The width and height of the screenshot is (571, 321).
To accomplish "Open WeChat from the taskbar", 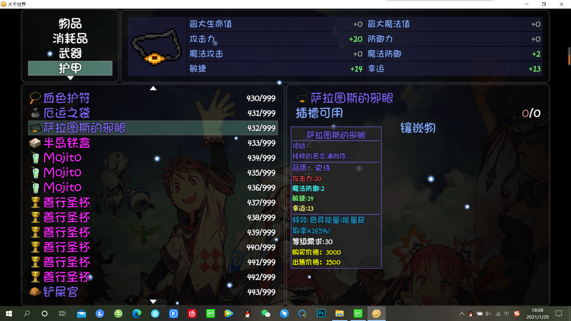I will click(266, 314).
